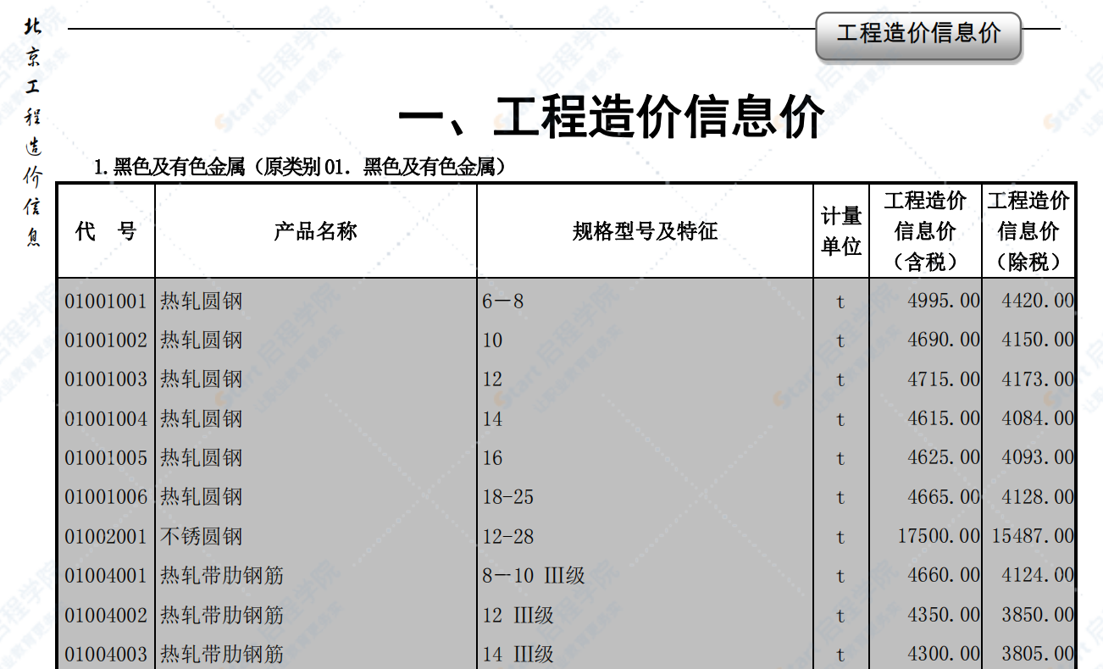Select code cell 01001001
This screenshot has width=1103, height=669.
[x=106, y=301]
